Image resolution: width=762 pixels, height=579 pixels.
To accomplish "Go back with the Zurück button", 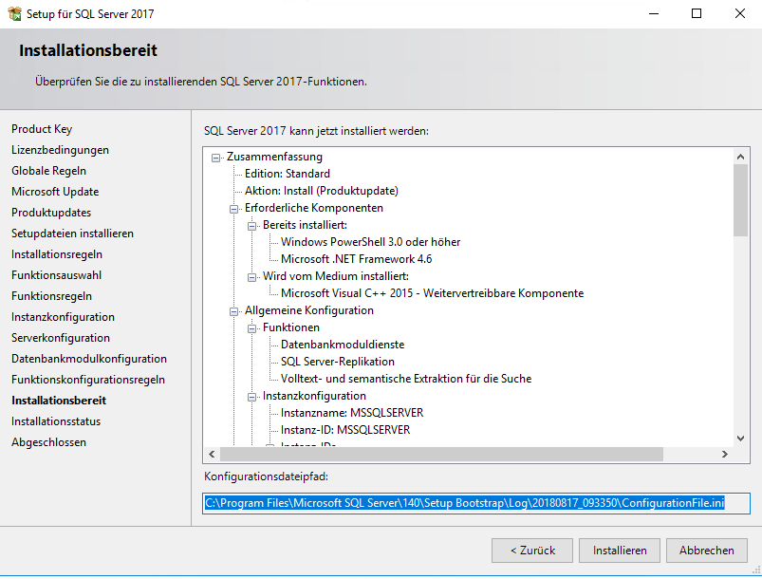I will coord(532,551).
